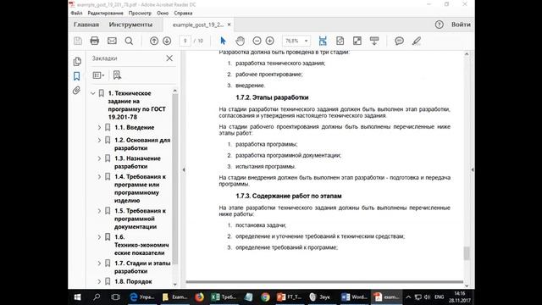542x305 pixels.
Task: Click the Save file toolbar icon
Action: [78, 41]
